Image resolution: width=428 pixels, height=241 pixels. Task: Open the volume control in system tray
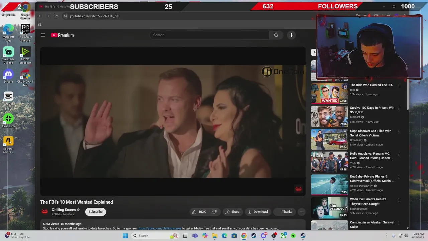coord(406,236)
